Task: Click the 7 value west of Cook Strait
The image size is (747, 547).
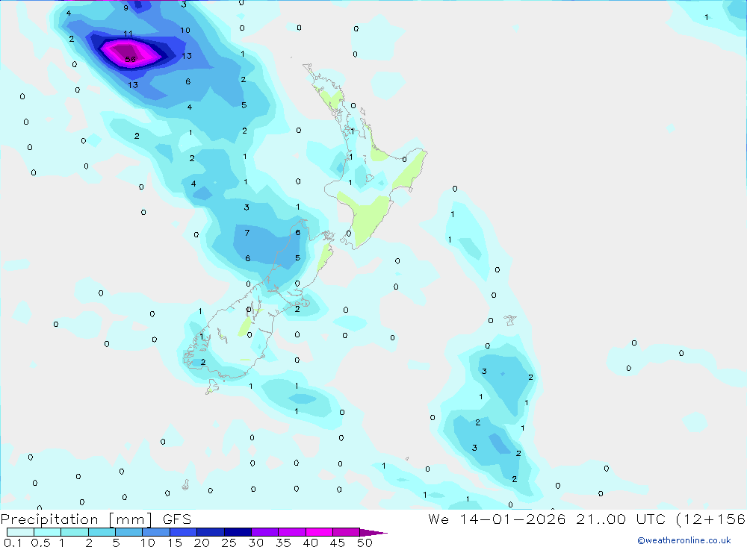Action: click(247, 233)
